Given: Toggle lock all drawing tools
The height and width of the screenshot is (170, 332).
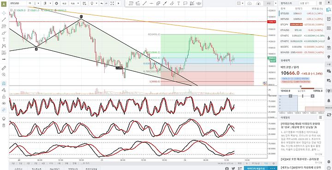Looking at the screenshot, I should click(4, 97).
